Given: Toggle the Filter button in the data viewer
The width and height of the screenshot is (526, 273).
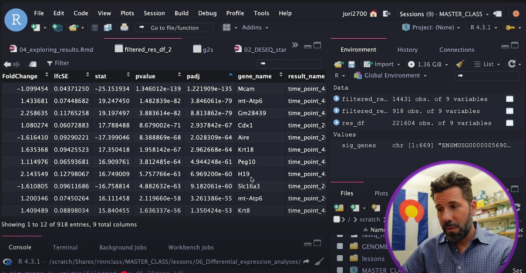Looking at the screenshot, I should (x=58, y=63).
